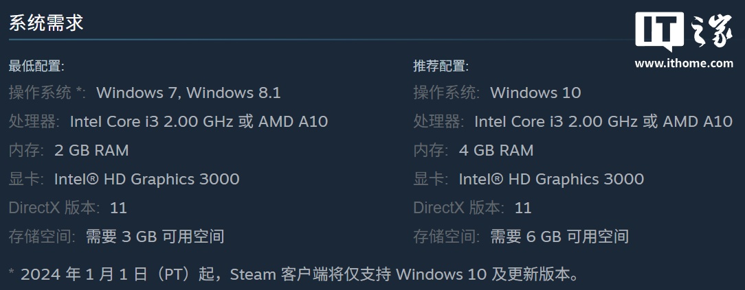This screenshot has height=290, width=745.
Task: Open the www.ithome.com link
Action: pos(684,63)
